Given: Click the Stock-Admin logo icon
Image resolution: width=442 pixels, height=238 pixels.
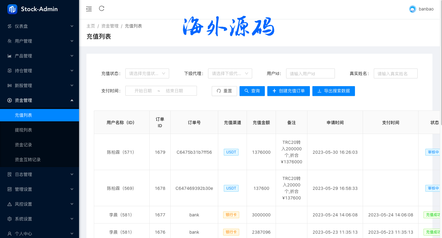Looking at the screenshot, I should click(12, 9).
